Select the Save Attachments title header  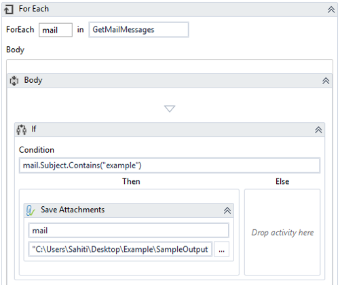(x=129, y=210)
